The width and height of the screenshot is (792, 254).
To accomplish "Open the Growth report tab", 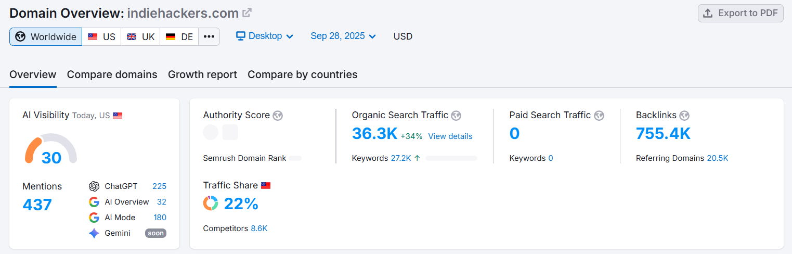I will (x=202, y=74).
